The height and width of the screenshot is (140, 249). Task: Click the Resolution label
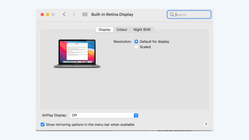(122, 41)
